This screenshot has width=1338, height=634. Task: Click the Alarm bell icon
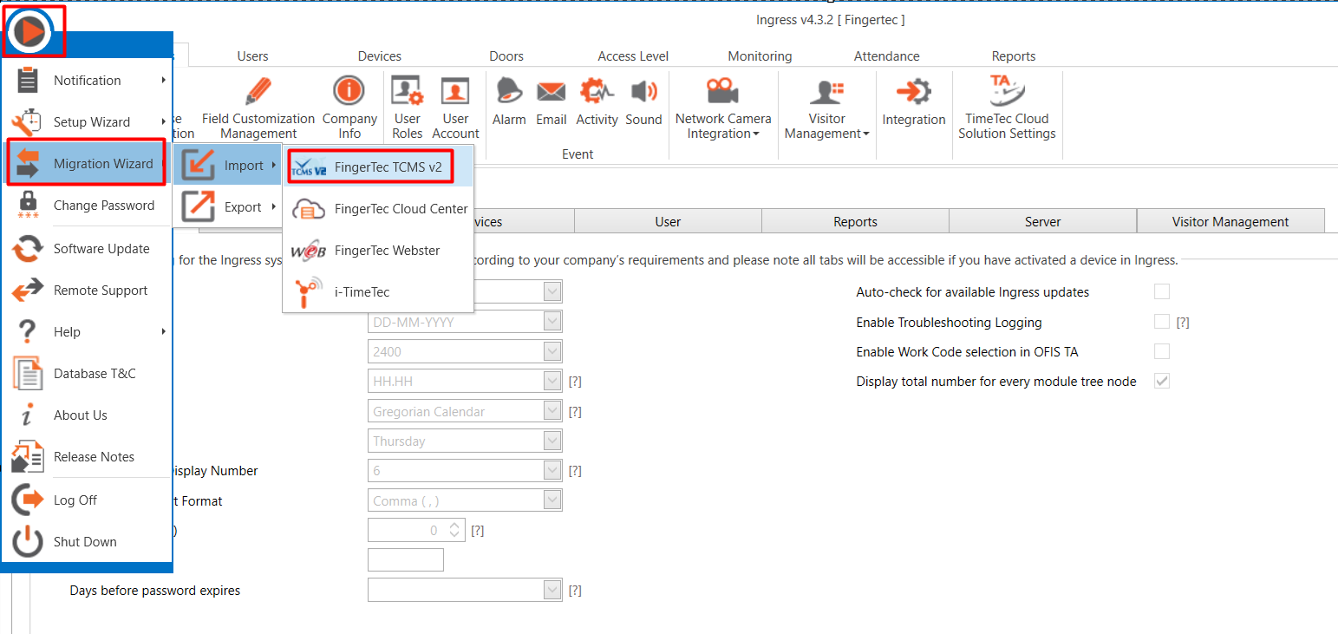point(509,101)
